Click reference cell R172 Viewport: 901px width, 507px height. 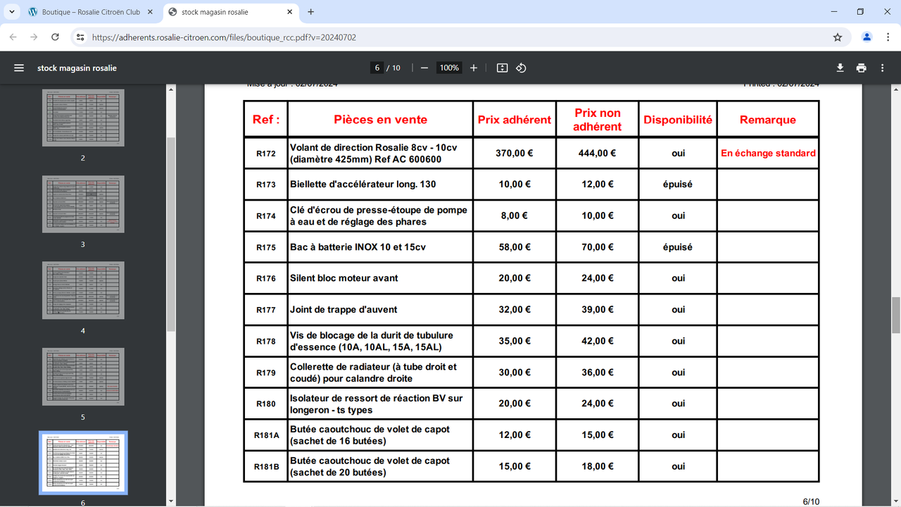click(266, 154)
